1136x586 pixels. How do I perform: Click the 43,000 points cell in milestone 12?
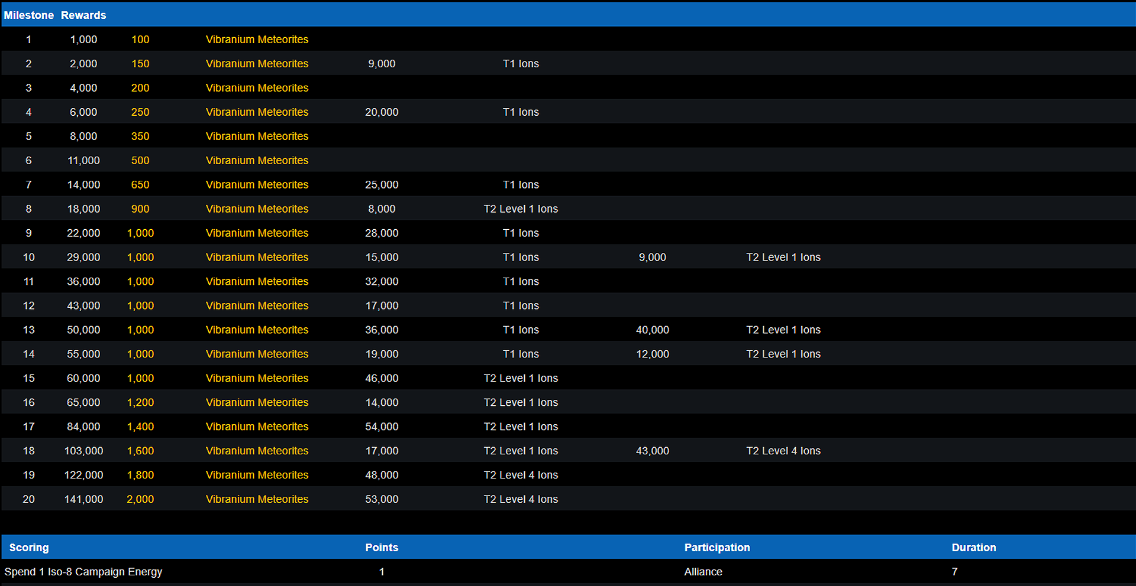(x=83, y=306)
